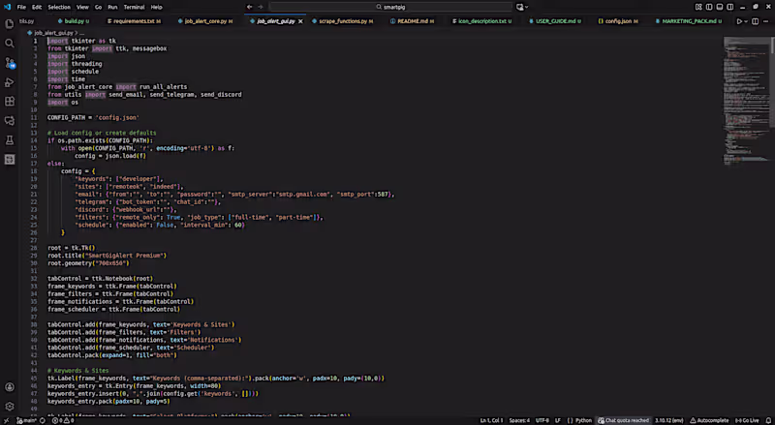Click Autocomplete status bar item
Viewport: 775px width, 425px height.
pyautogui.click(x=709, y=420)
